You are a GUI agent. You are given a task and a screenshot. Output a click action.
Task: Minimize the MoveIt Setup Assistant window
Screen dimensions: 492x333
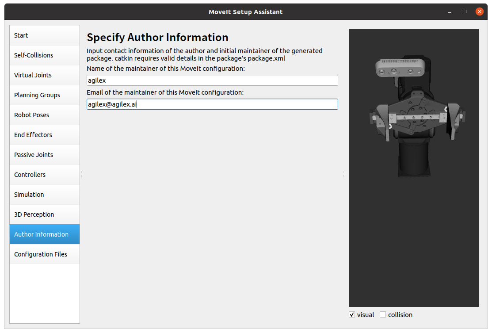[450, 12]
